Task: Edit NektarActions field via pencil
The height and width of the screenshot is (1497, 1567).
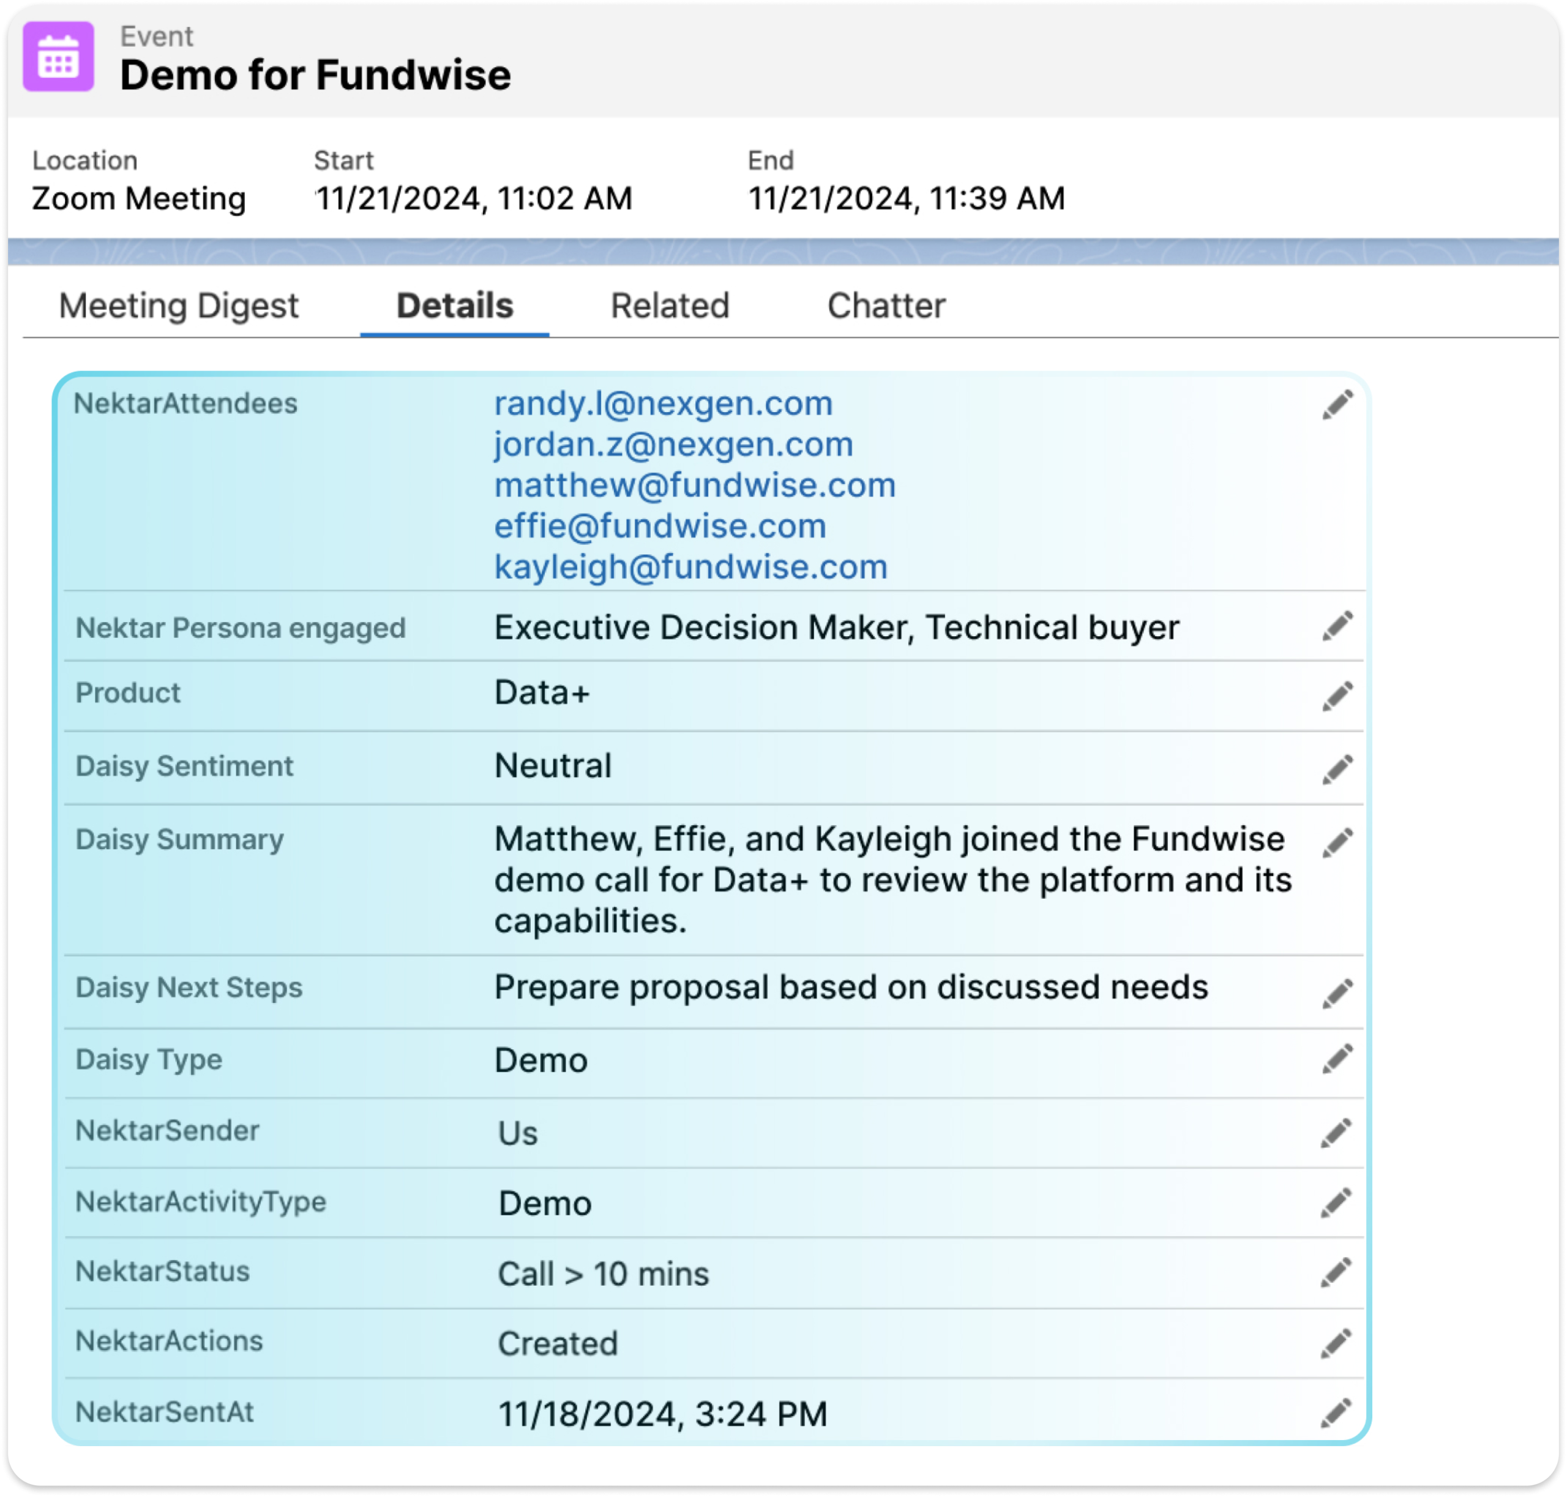Action: [x=1336, y=1343]
